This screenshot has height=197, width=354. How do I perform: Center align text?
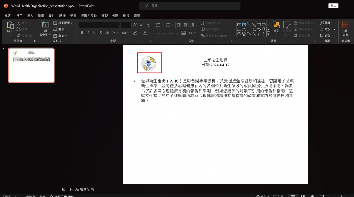point(165,33)
